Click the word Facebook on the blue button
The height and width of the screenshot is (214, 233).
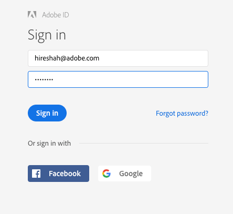point(65,174)
